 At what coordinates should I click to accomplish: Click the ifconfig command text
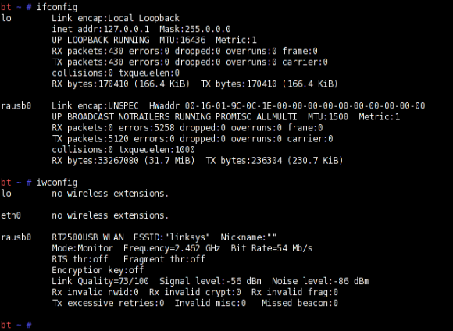[x=57, y=7]
